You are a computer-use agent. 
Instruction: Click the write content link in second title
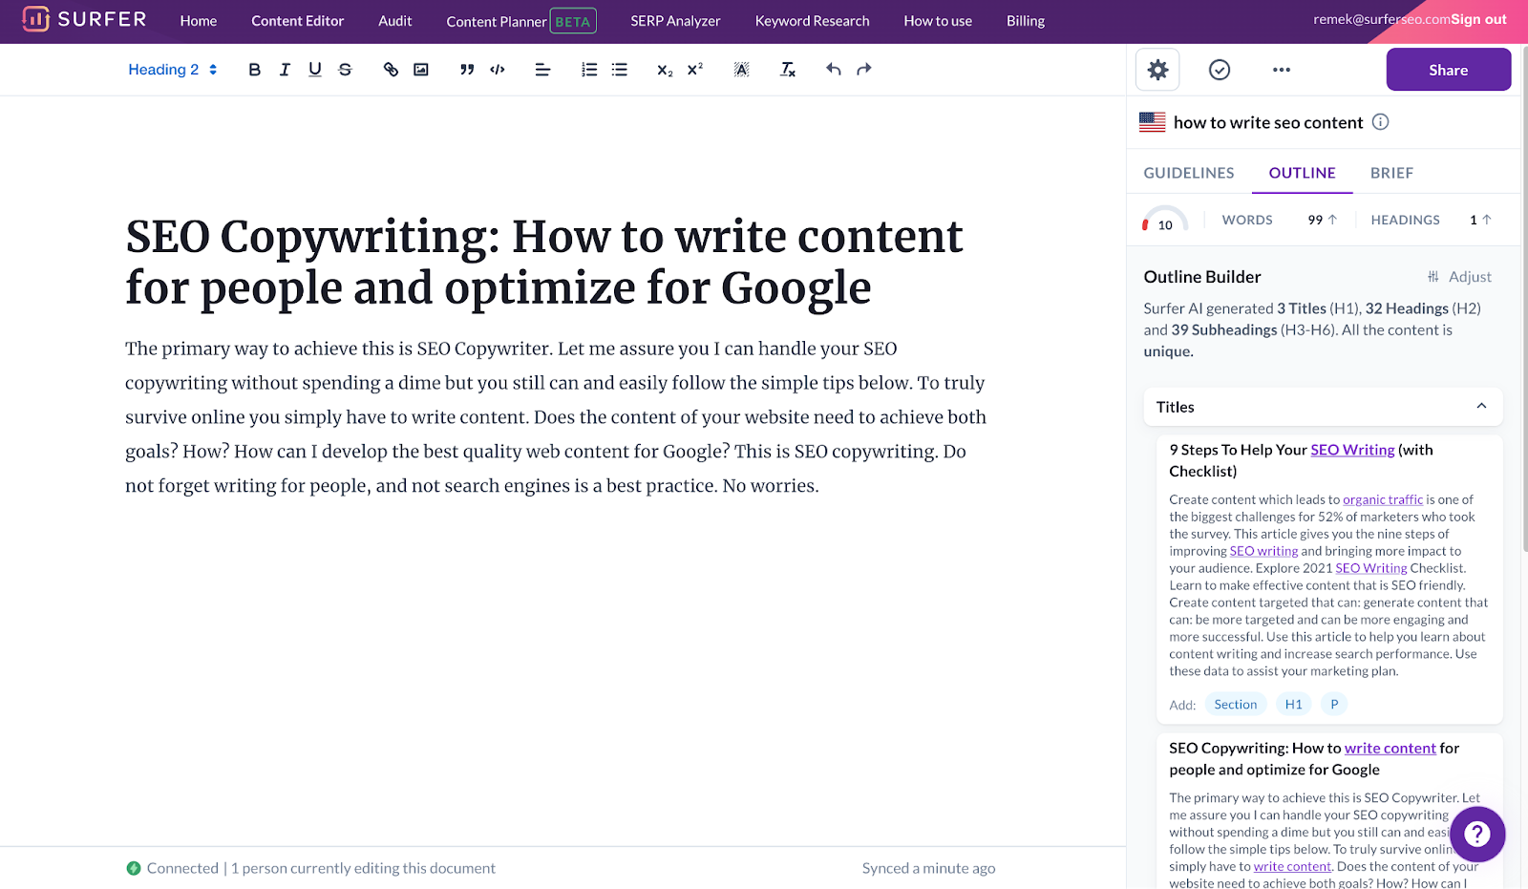pyautogui.click(x=1390, y=748)
